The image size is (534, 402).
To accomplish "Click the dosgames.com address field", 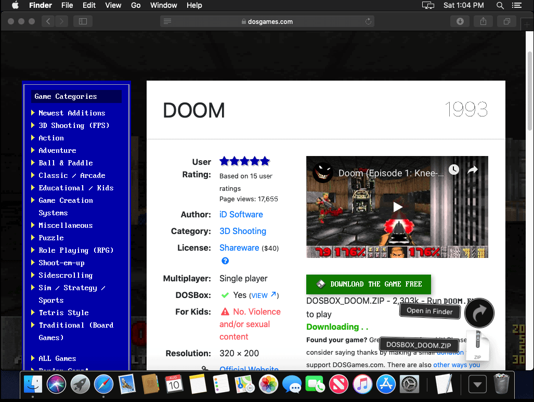I will [267, 21].
